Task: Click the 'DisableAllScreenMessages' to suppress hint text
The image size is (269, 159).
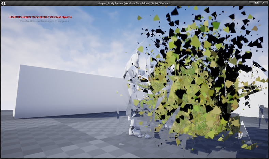Action: 44,21
